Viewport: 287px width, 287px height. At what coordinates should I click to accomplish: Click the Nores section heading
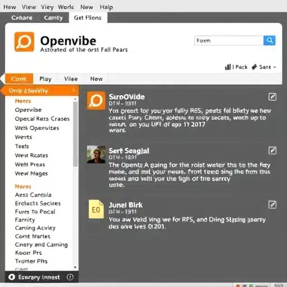click(x=23, y=186)
